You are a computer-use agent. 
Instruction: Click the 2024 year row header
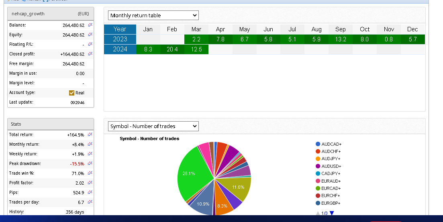coord(120,49)
